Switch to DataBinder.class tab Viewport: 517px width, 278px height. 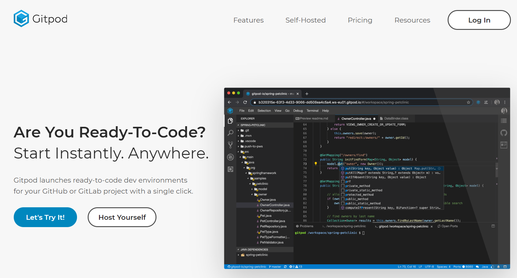(396, 119)
